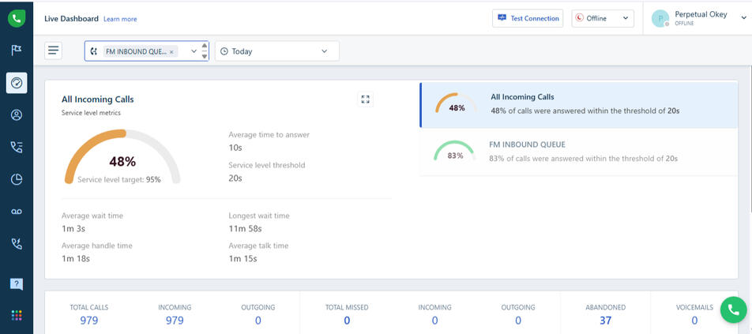Screen dimensions: 752x334
Task: Open the call logs sidebar icon
Action: (17, 147)
